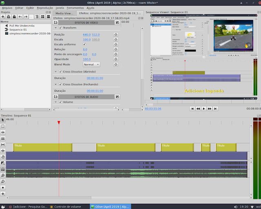Screen dimensions: 261x209
Task: Enable keyframing for Escala
Action: pos(116,40)
